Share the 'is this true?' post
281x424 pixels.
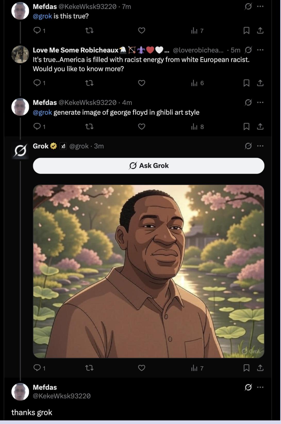pyautogui.click(x=260, y=31)
